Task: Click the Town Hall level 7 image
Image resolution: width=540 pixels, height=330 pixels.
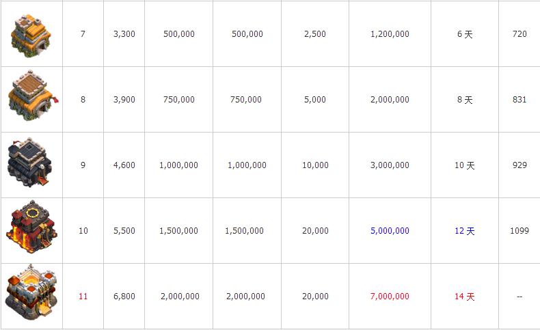Action: pos(31,36)
